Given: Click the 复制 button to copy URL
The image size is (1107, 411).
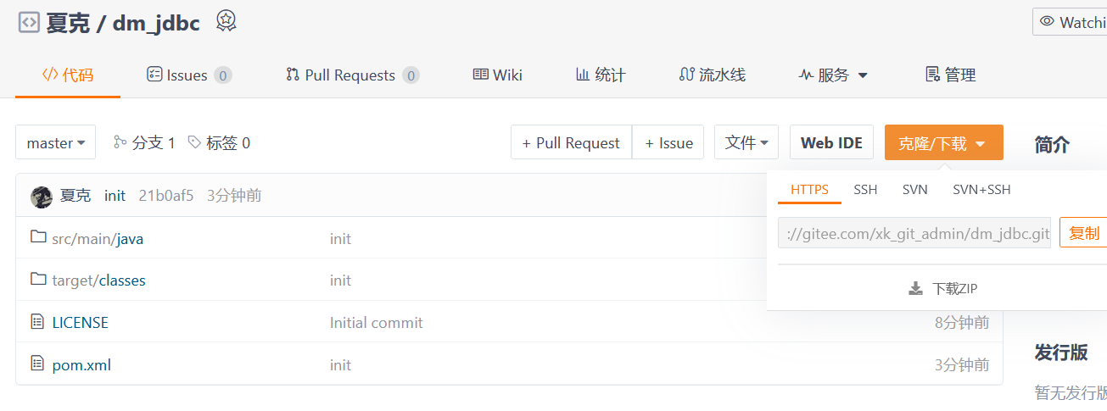Looking at the screenshot, I should pyautogui.click(x=1083, y=232).
